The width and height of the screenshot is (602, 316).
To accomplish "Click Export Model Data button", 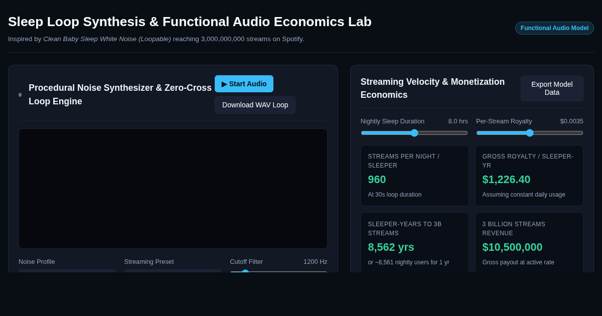I will (x=552, y=88).
